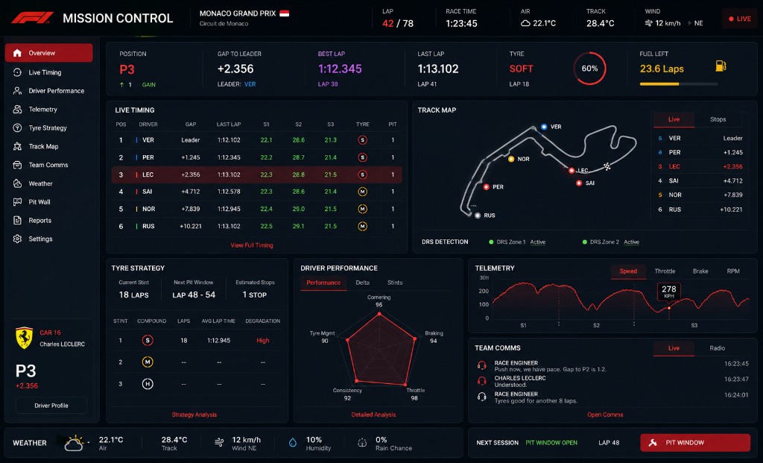Click the Monaco flag icon in header

click(284, 13)
